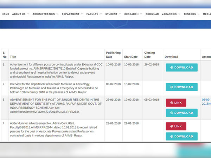Go to the CIRCULAR page
This screenshot has width=211, height=158.
coord(152,14)
